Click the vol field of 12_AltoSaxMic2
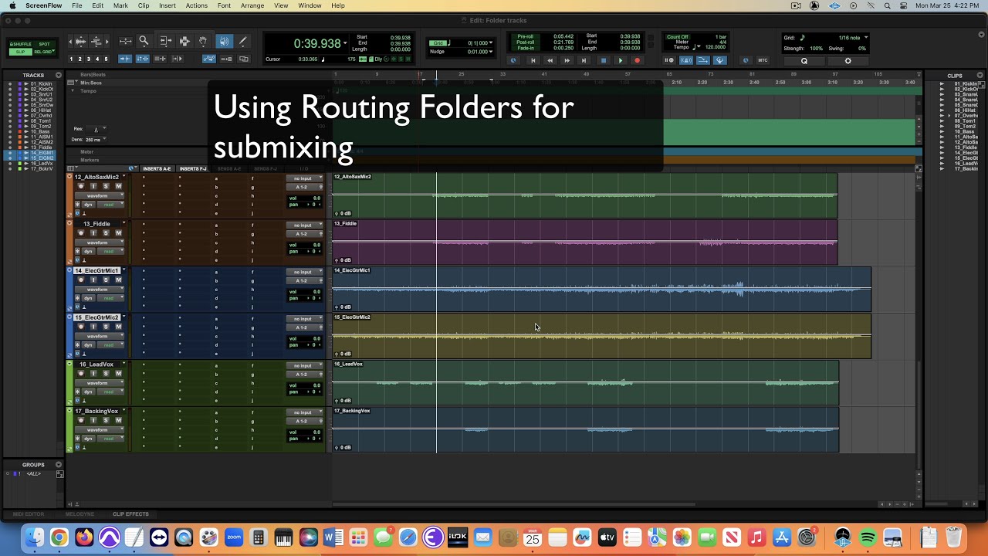The height and width of the screenshot is (556, 988). pyautogui.click(x=304, y=198)
